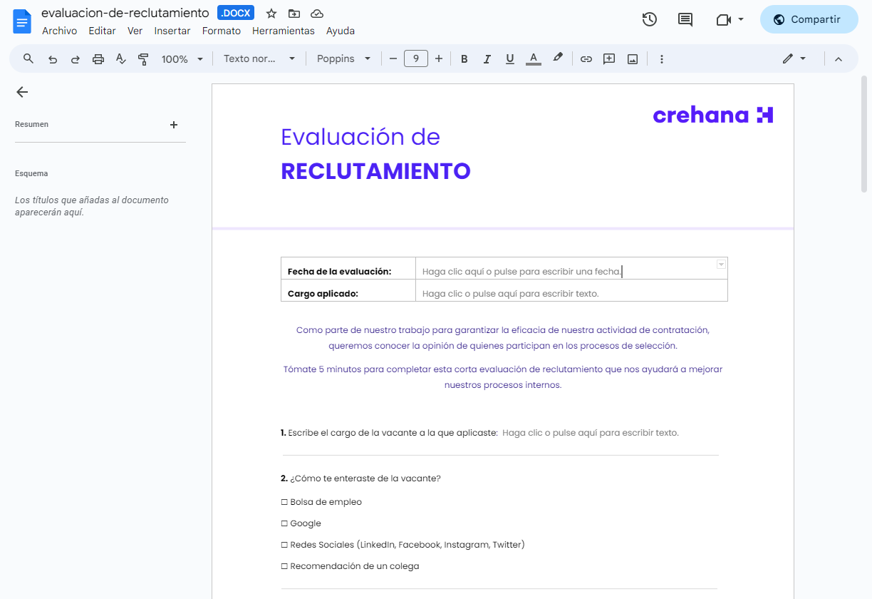Start a Meet video call
This screenshot has width=872, height=599.
(x=725, y=19)
